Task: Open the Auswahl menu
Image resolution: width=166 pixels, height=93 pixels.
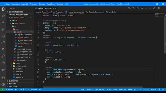Action: point(25,4)
